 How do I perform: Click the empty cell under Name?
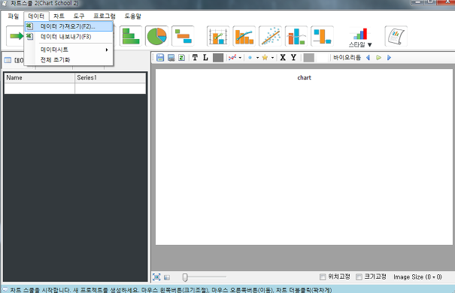point(39,89)
